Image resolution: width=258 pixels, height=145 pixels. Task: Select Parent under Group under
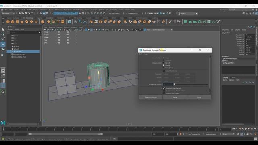coord(164,63)
